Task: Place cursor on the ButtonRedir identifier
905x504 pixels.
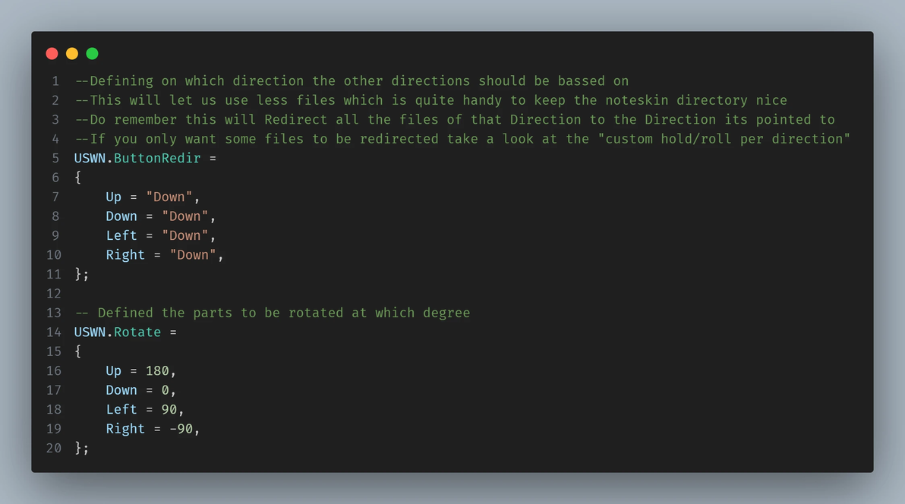Action: point(157,159)
